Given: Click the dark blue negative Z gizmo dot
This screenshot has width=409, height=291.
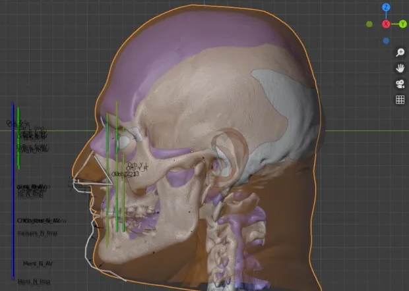Looking at the screenshot, I should pyautogui.click(x=386, y=41).
